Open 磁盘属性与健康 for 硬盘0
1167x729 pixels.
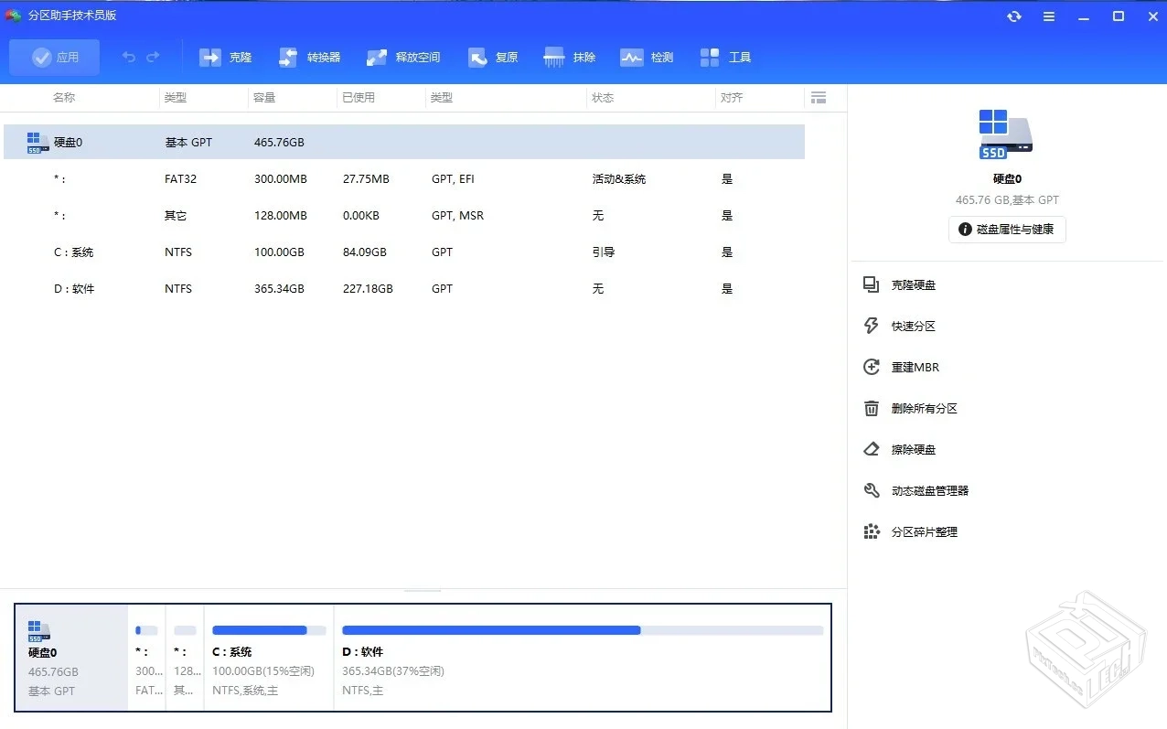(x=1006, y=230)
